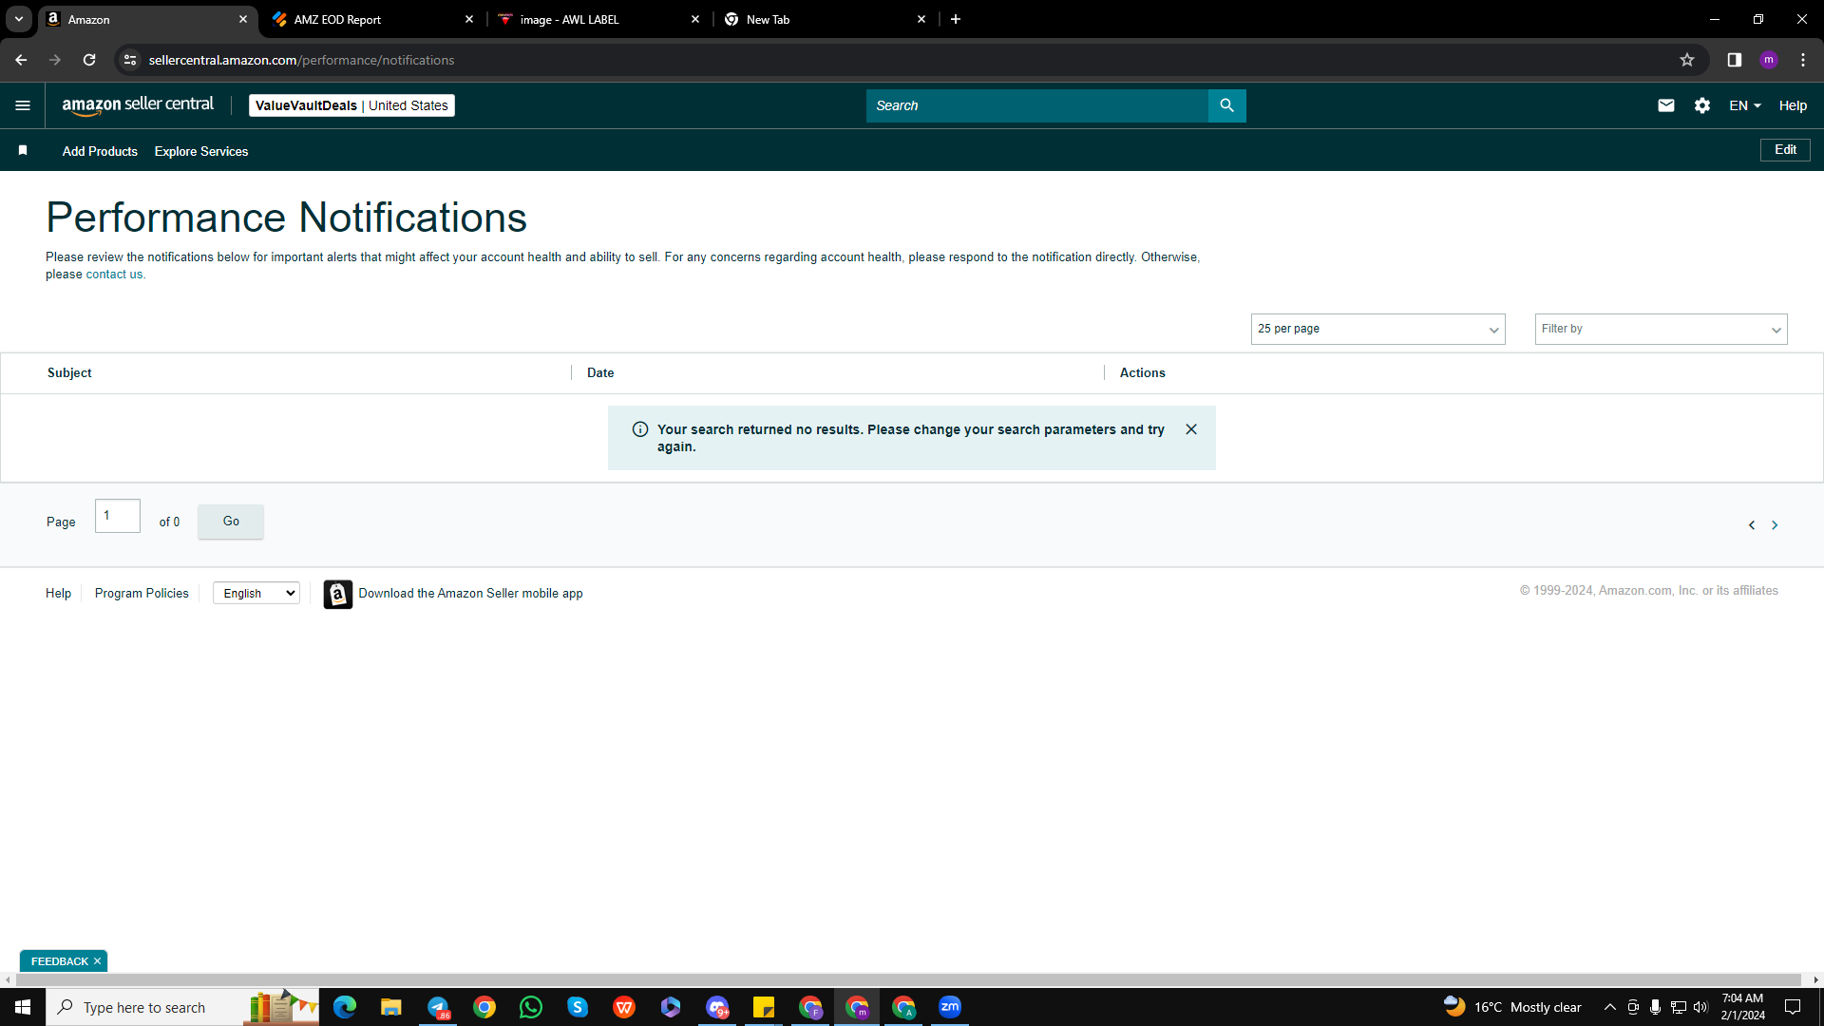Viewport: 1824px width, 1026px height.
Task: Click the Edit button in the navigation bar
Action: [x=1785, y=150]
